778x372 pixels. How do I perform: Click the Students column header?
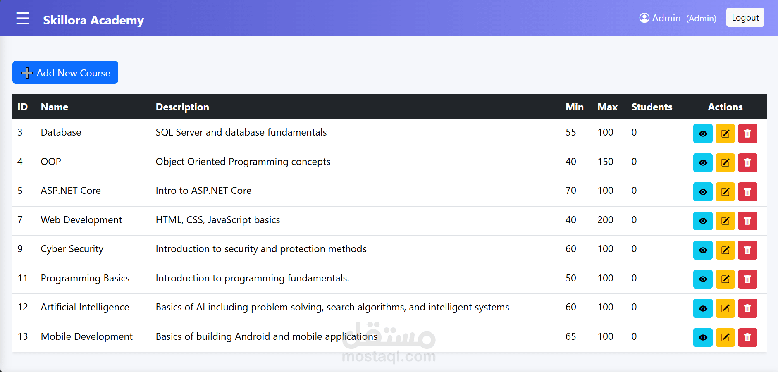pyautogui.click(x=652, y=107)
